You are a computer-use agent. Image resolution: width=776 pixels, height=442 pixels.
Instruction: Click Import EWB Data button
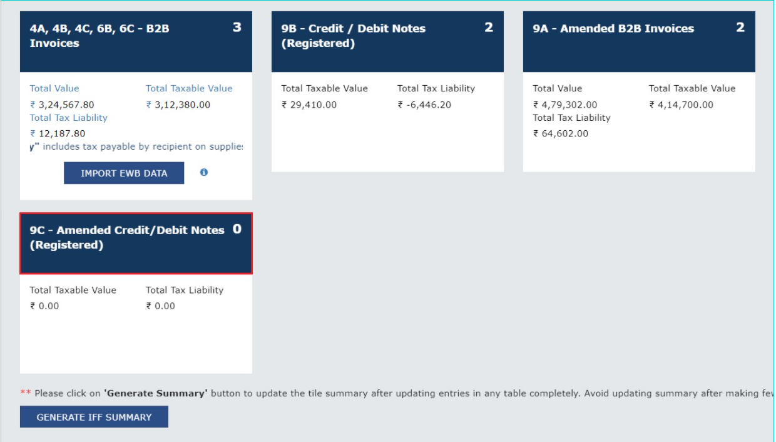click(123, 173)
